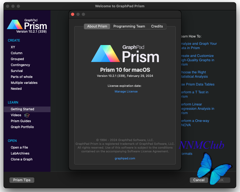Open the graphpad.com link
Screen dimensions: 240x192
(x=125, y=158)
